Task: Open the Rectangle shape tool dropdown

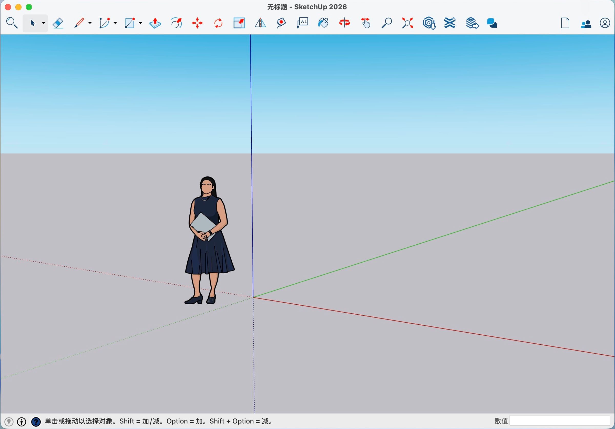Action: [x=140, y=23]
